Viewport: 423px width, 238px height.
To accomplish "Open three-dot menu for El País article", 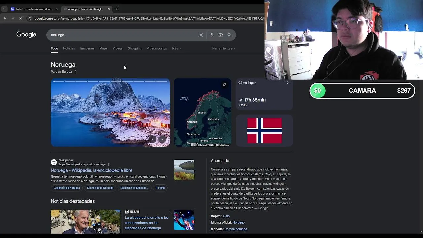I will pyautogui.click(x=170, y=212).
